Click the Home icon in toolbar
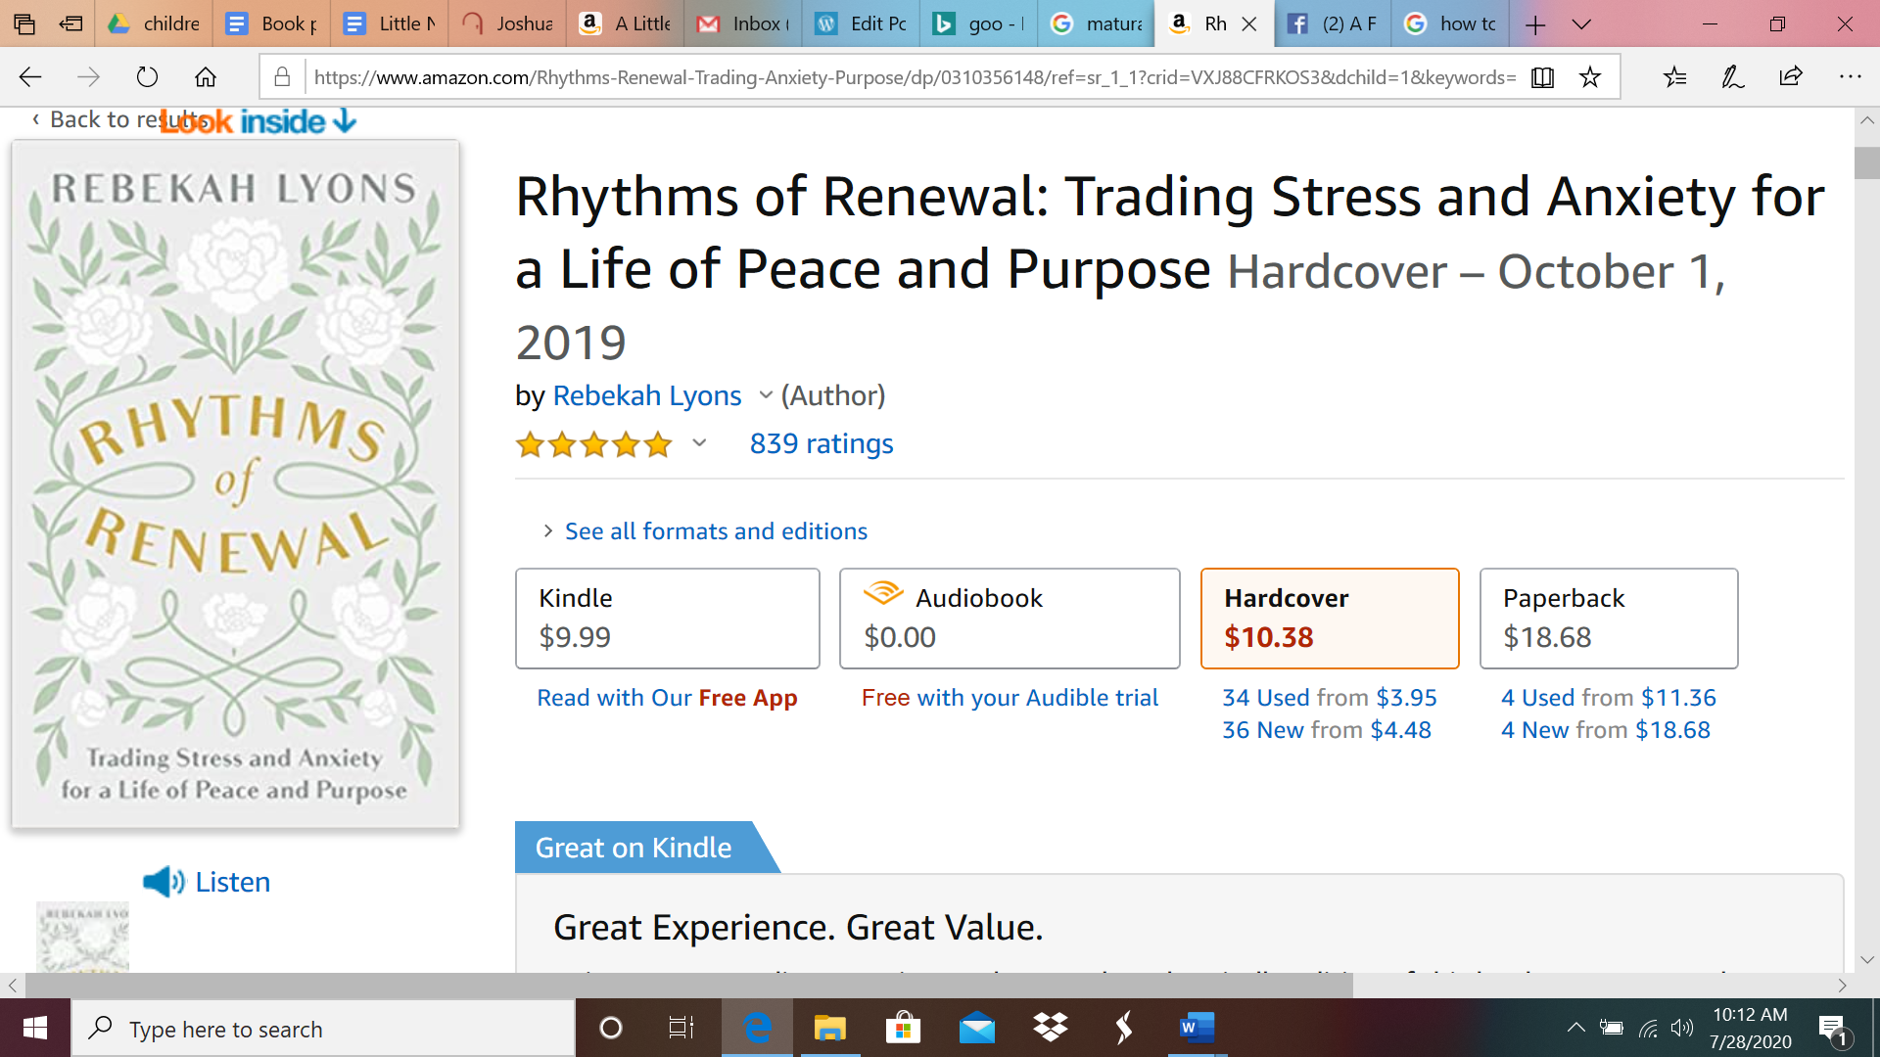This screenshot has width=1880, height=1057. tap(206, 76)
